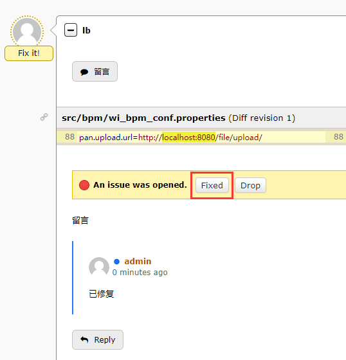Click reviewer lb's avatar with dotted border
The height and width of the screenshot is (360, 346).
click(x=27, y=31)
